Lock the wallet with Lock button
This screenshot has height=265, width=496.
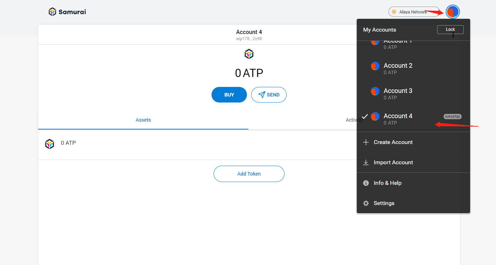tap(450, 29)
